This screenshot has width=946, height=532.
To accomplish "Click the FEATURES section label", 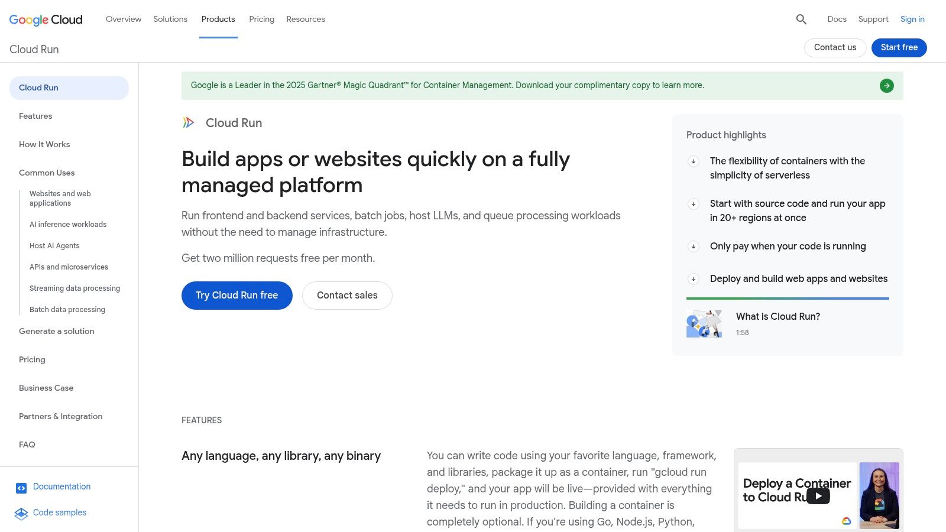I will (202, 420).
